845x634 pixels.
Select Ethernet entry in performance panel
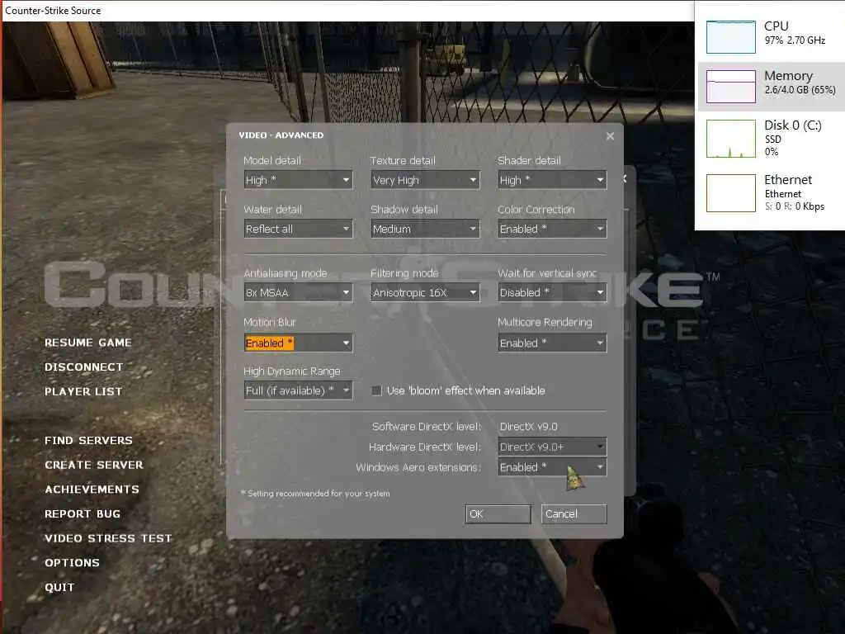(771, 192)
